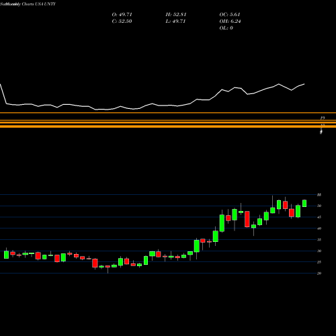Viewport: 336px width, 336px height.
Task: Click the large red candlestick dropping to 41
Action: pos(247,219)
